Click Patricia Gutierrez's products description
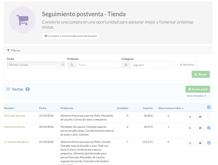The height and width of the screenshot is (165, 218). tap(87, 131)
